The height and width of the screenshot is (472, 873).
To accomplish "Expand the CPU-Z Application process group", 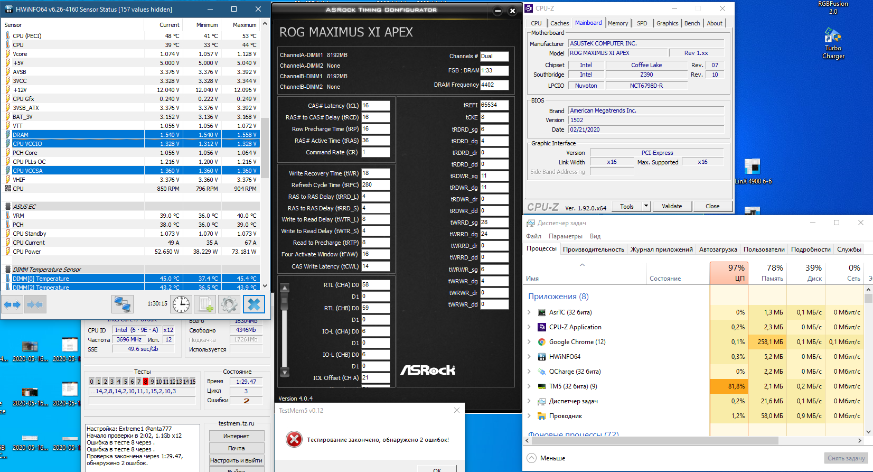I will click(x=529, y=327).
